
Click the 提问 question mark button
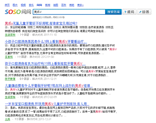point(129,12)
